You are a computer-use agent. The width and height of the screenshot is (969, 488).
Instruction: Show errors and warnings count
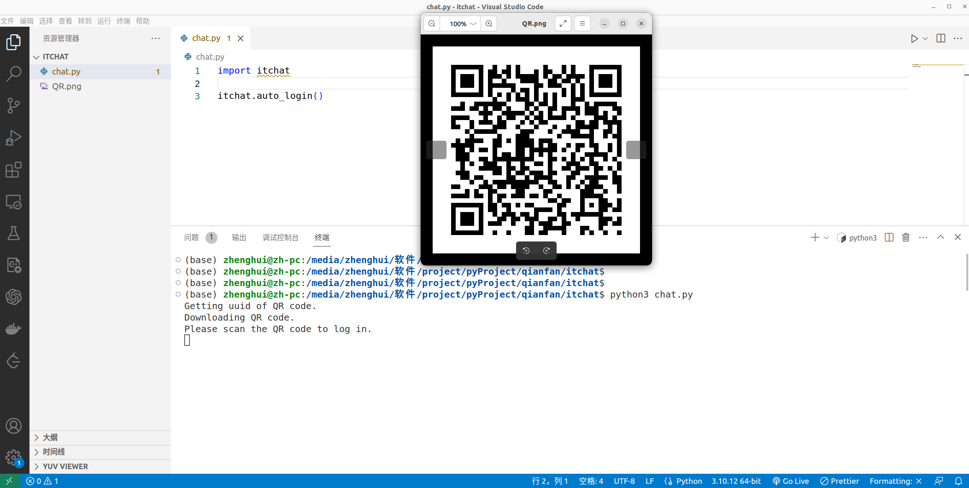[42, 481]
